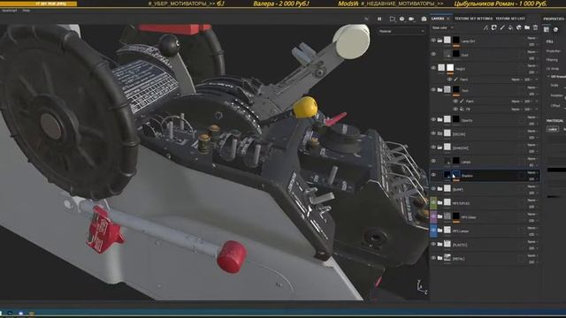Image resolution: width=566 pixels, height=318 pixels.
Task: Select the METAL group layer name
Action: point(459,259)
